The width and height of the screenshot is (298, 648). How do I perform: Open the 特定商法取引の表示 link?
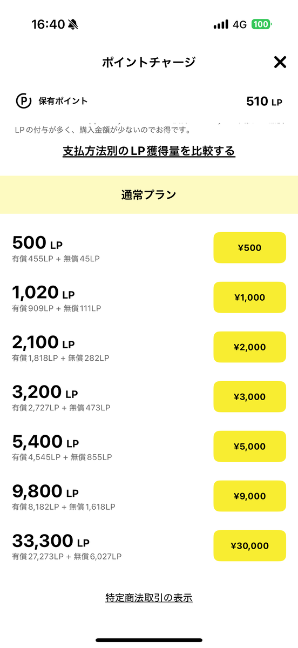[149, 598]
